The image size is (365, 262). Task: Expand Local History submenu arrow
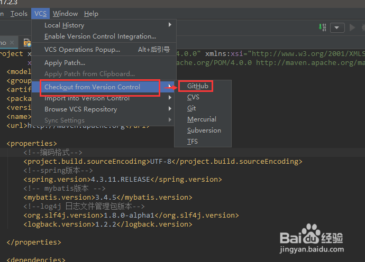click(170, 25)
